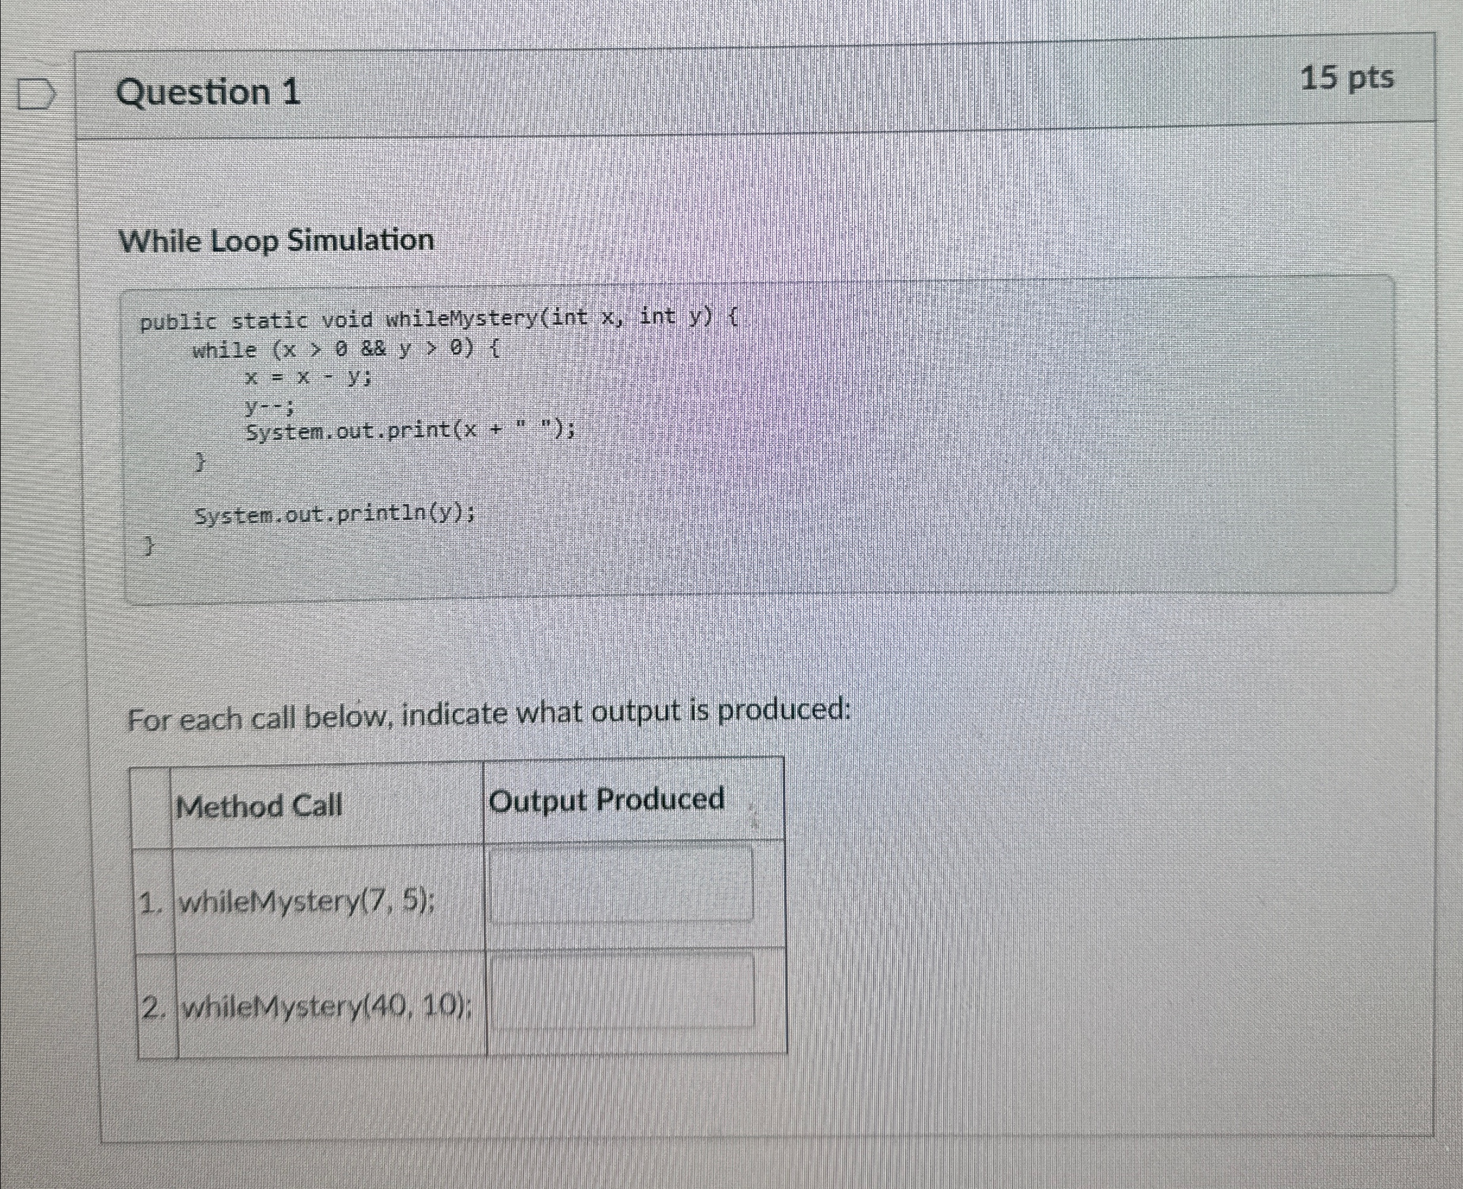Click the x = x - y statement
This screenshot has width=1463, height=1189.
309,377
